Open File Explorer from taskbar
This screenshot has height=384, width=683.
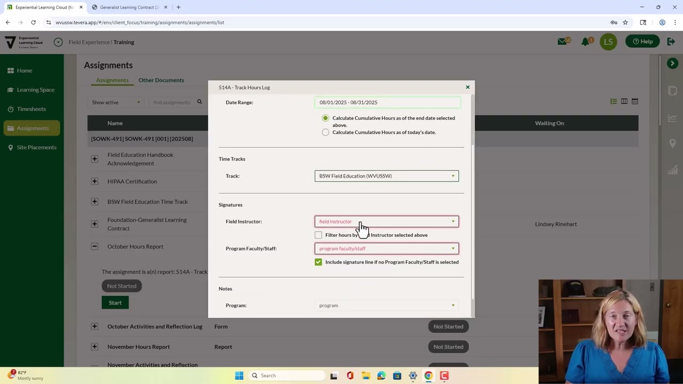(366, 375)
